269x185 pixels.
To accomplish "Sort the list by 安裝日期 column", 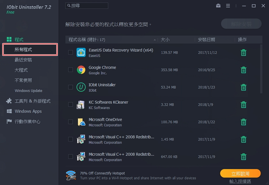I will [206, 40].
